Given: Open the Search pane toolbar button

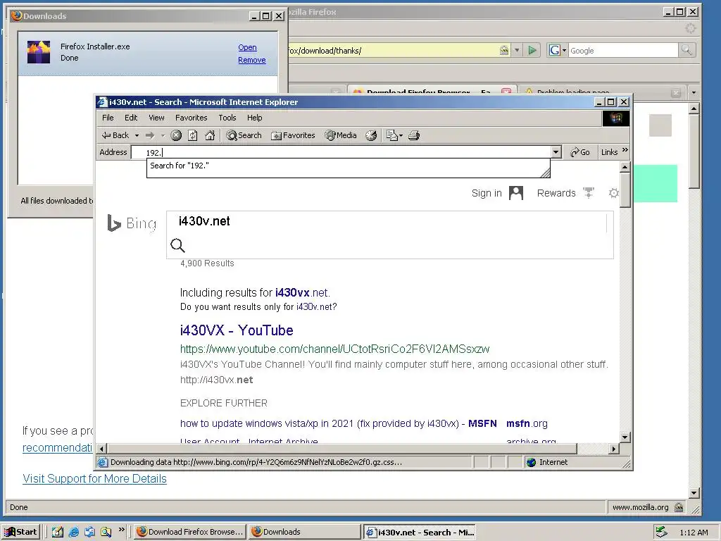Looking at the screenshot, I should coord(244,135).
